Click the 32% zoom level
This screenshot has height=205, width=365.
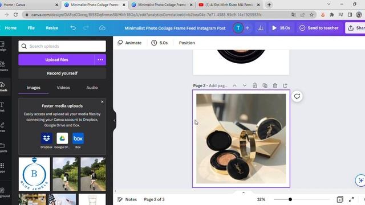click(261, 199)
